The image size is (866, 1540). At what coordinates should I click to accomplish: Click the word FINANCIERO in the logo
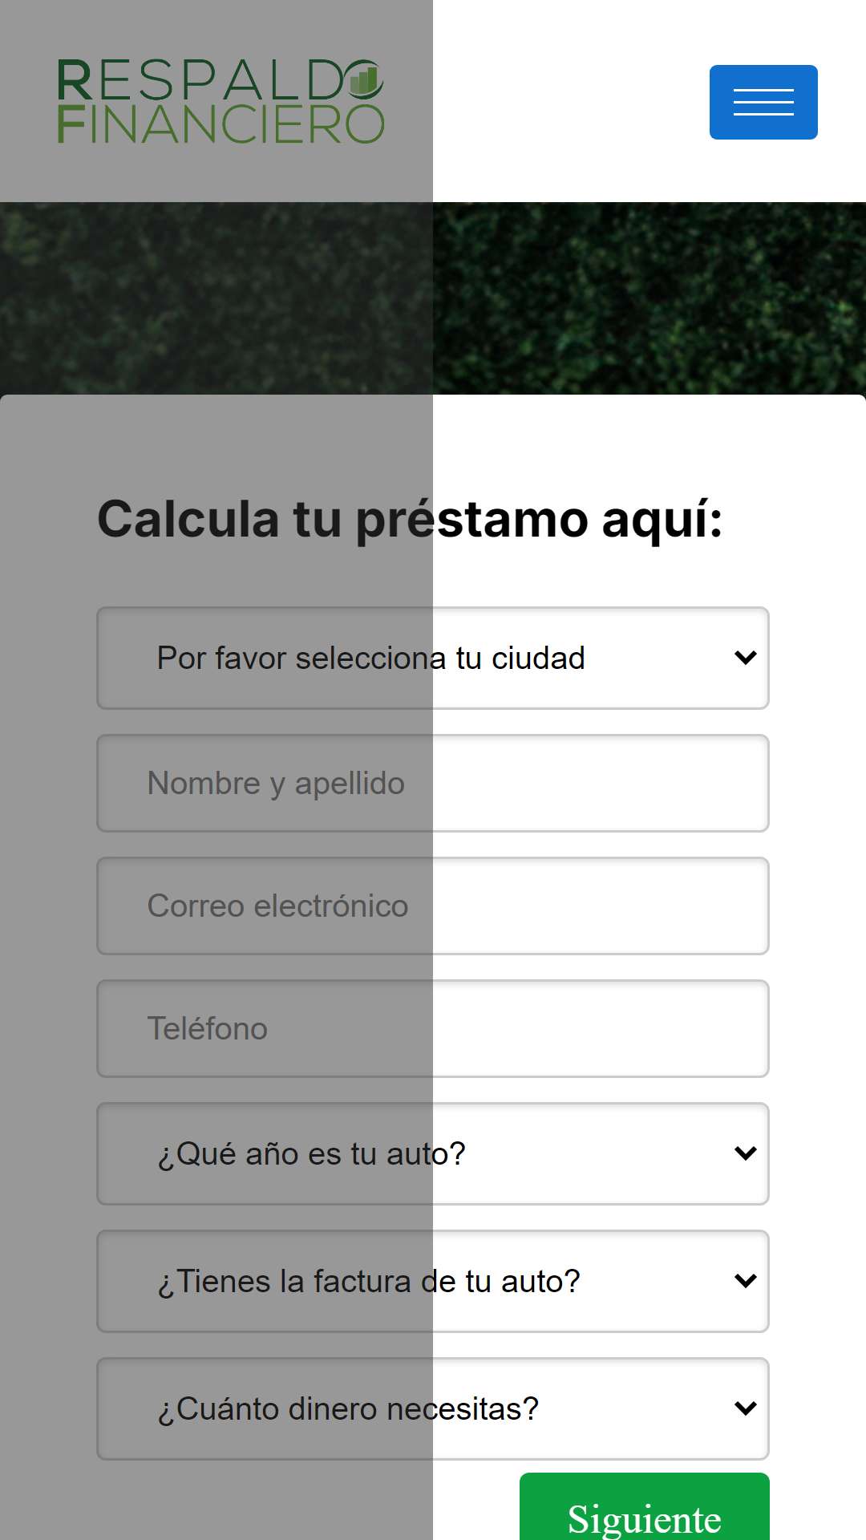pos(221,124)
